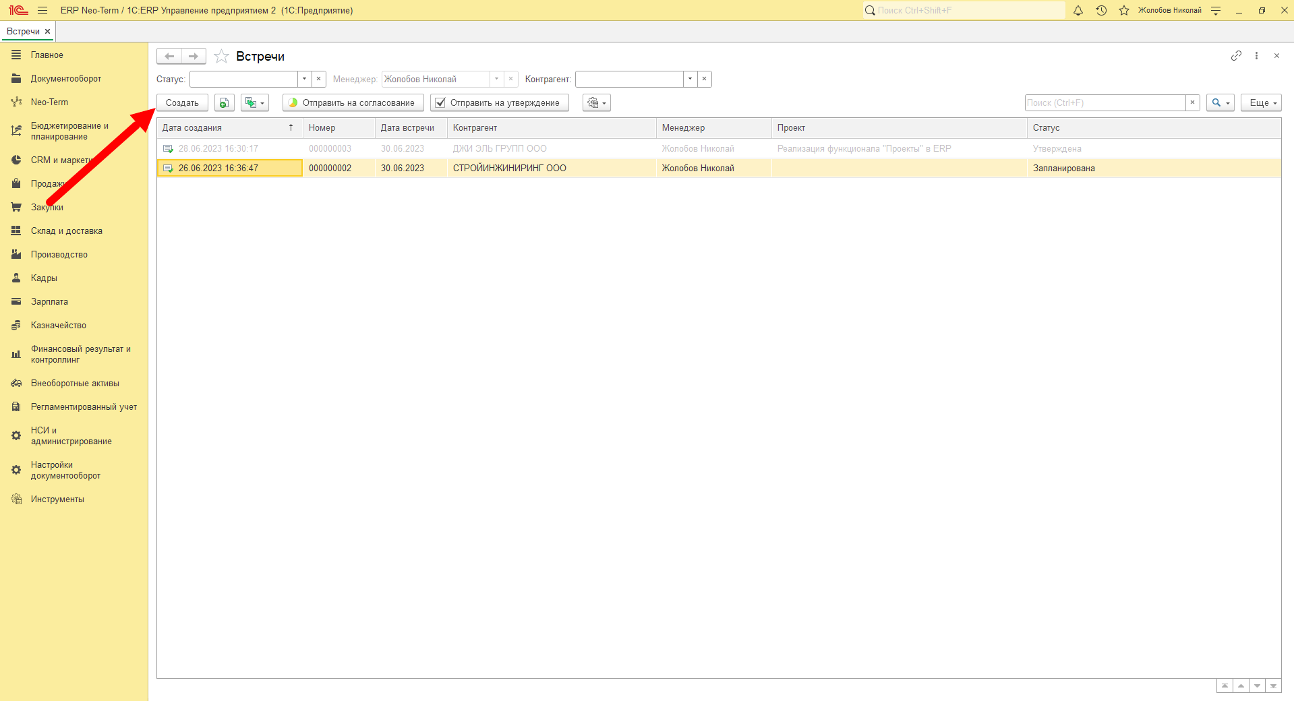The image size is (1294, 701).
Task: Open the Документооборот section
Action: coord(65,79)
